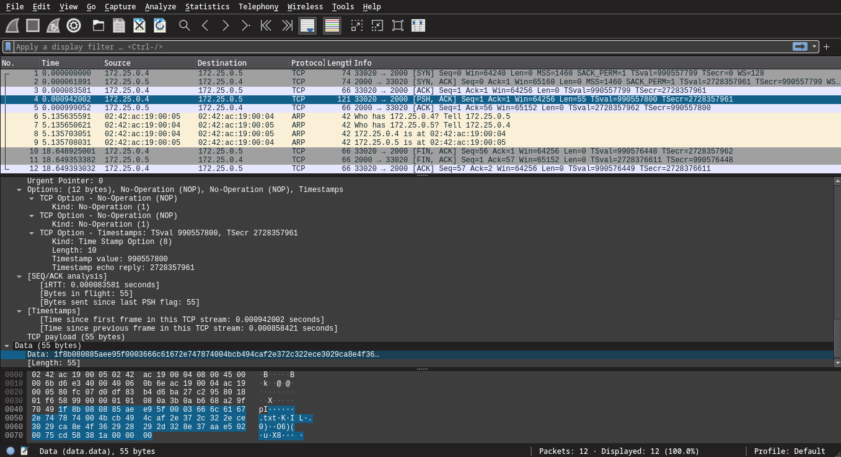This screenshot has width=841, height=457.
Task: Apply the display filter arrow button
Action: point(800,47)
